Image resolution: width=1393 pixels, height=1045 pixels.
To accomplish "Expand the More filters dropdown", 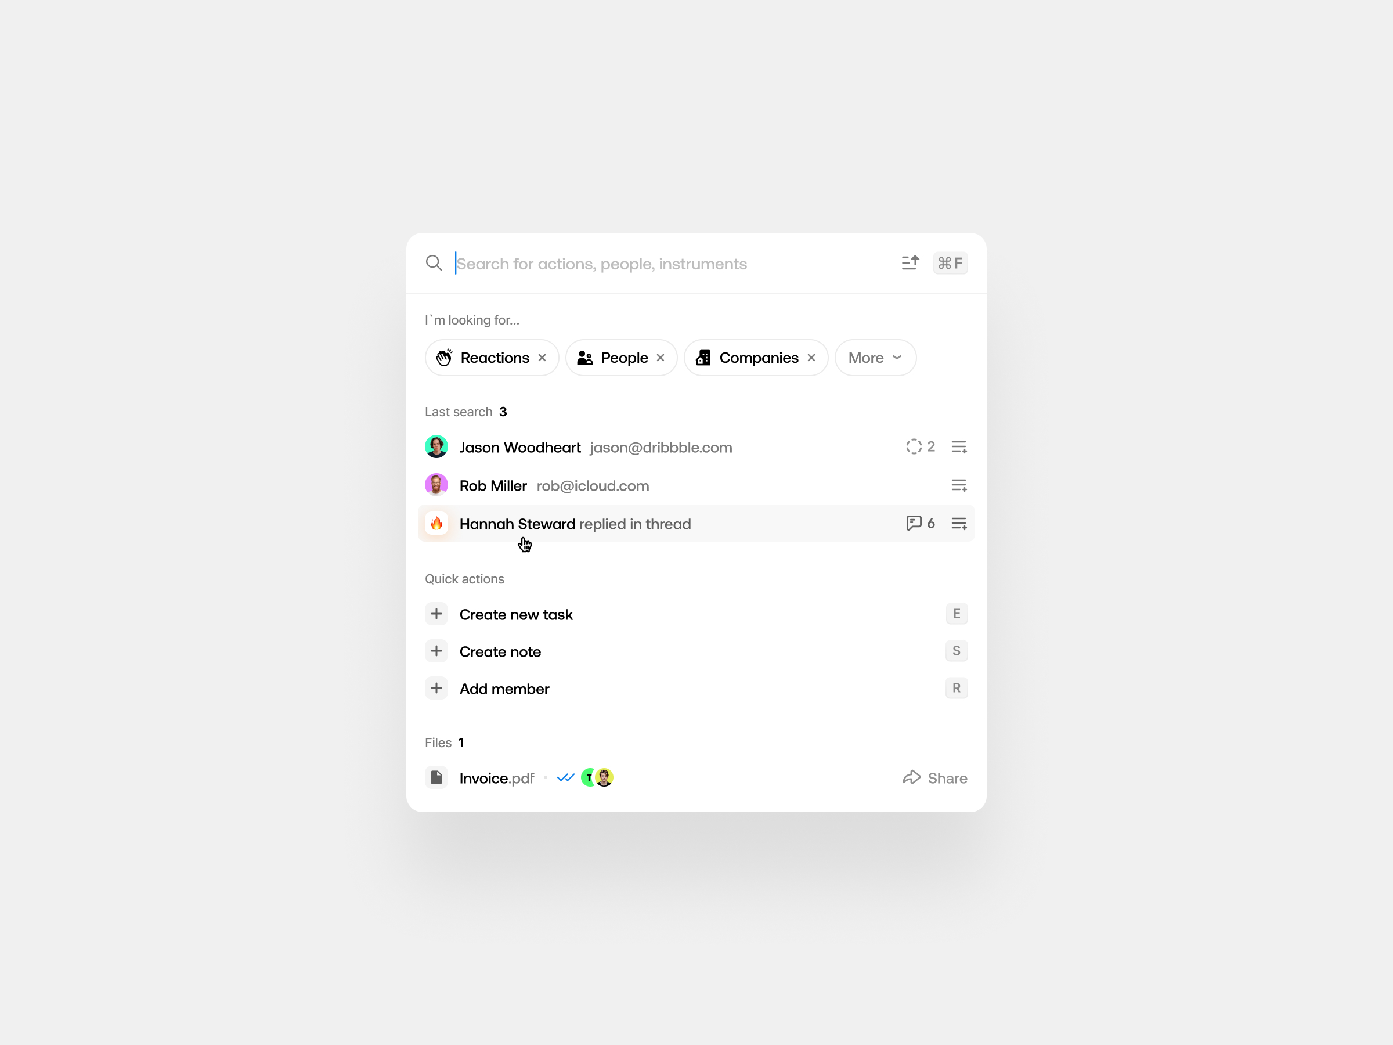I will 874,356.
